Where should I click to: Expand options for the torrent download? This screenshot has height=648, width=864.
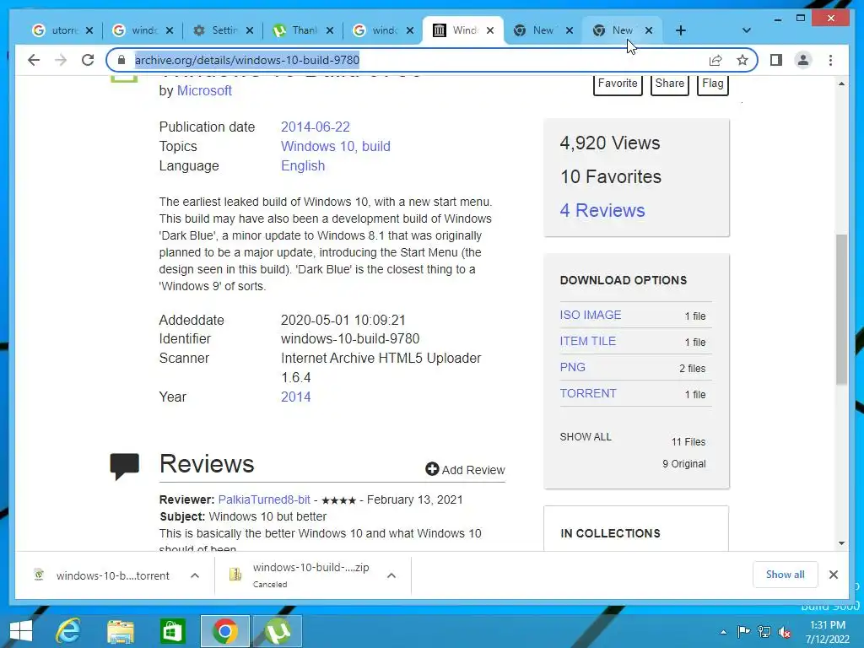(195, 575)
